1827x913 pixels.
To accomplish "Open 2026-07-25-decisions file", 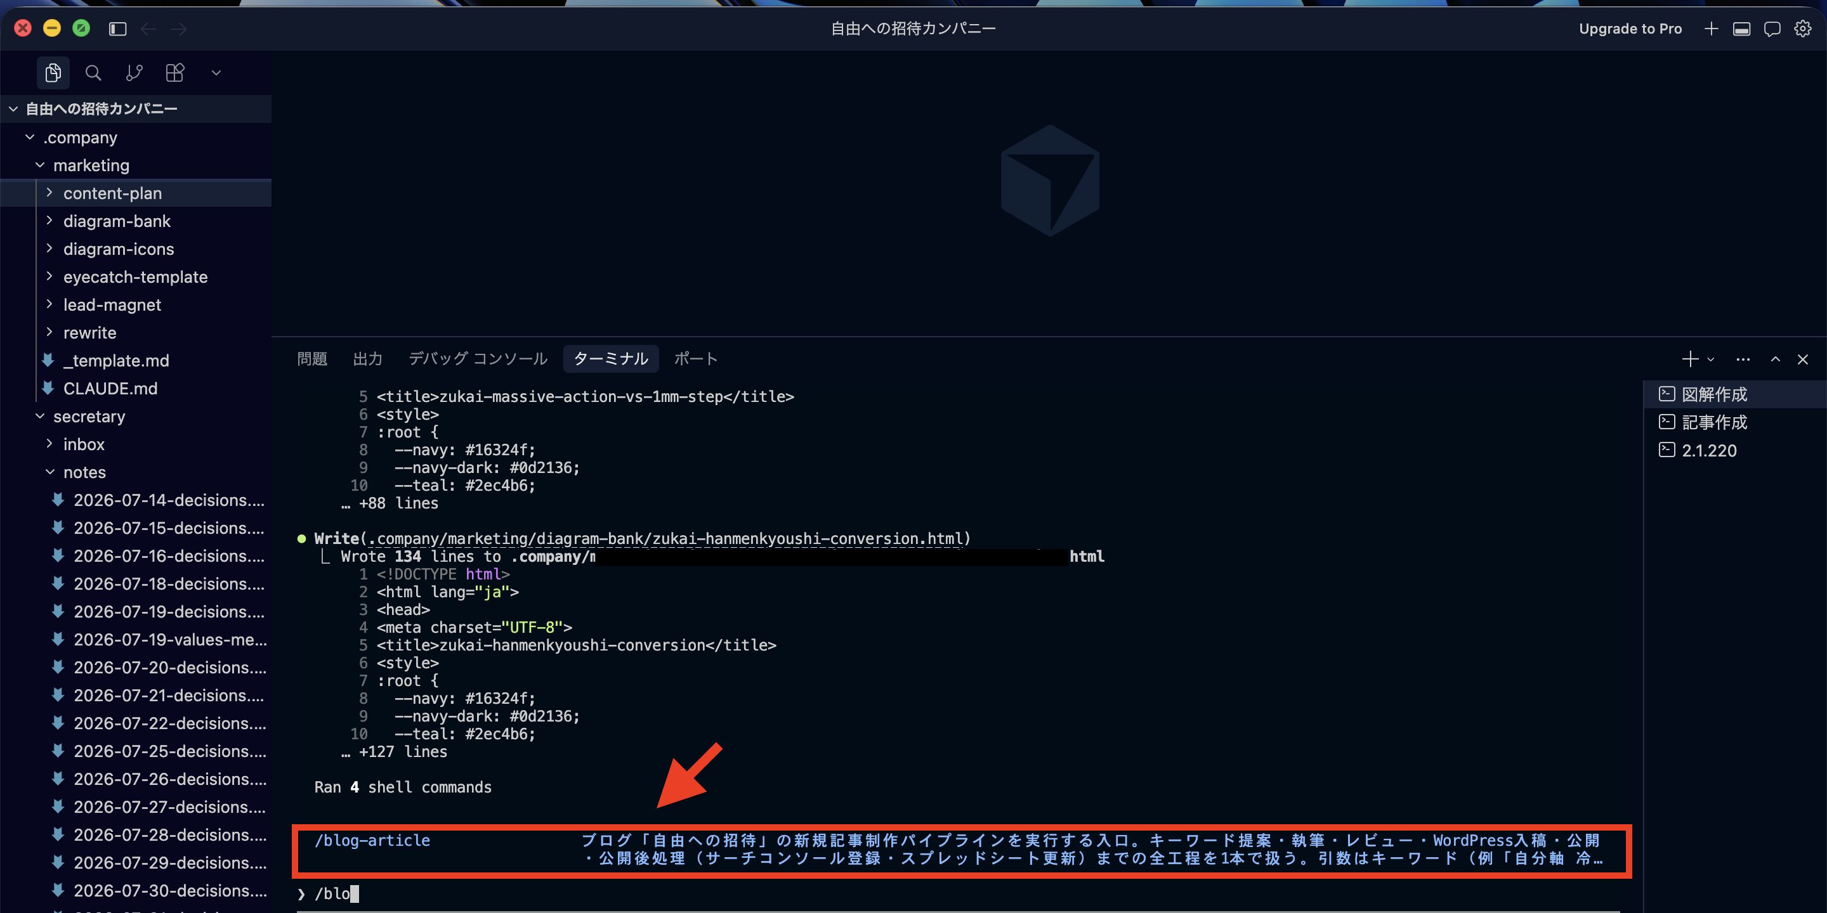I will [x=136, y=751].
